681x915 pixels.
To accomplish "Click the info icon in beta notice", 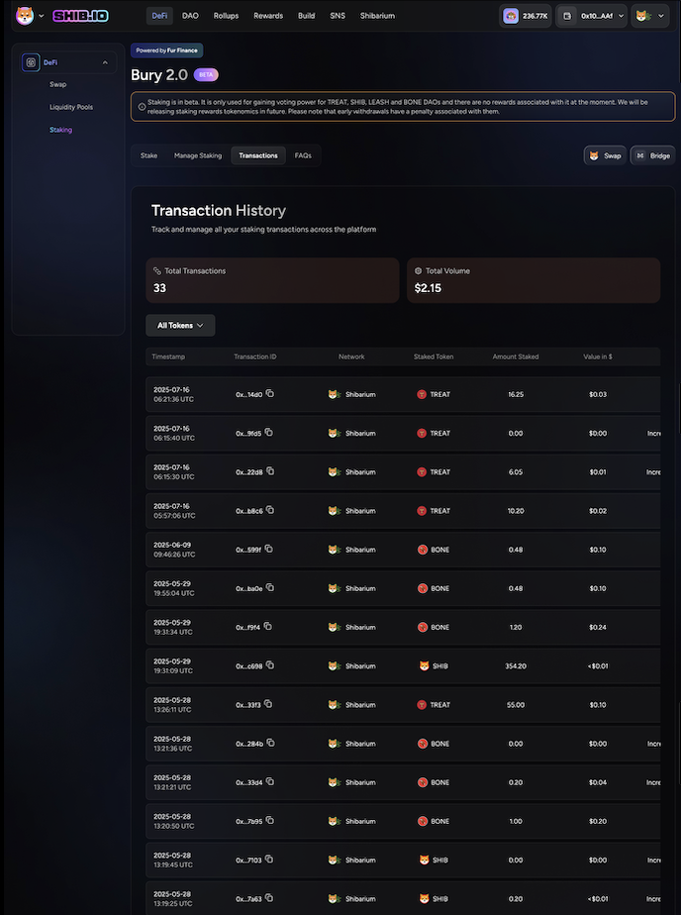I will pyautogui.click(x=142, y=107).
